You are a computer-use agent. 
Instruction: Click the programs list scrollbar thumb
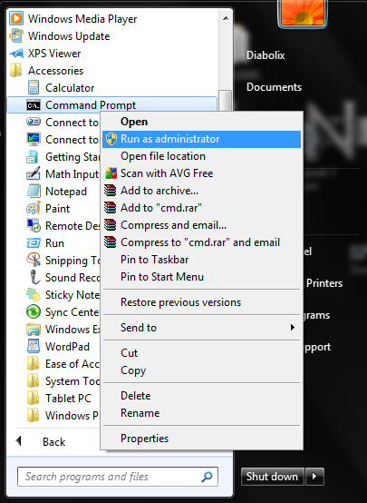pyautogui.click(x=225, y=100)
